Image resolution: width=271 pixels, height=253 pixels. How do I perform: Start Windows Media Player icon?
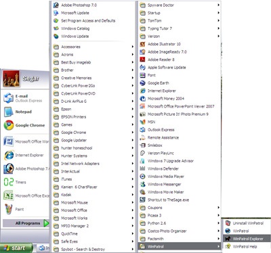pos(142,177)
